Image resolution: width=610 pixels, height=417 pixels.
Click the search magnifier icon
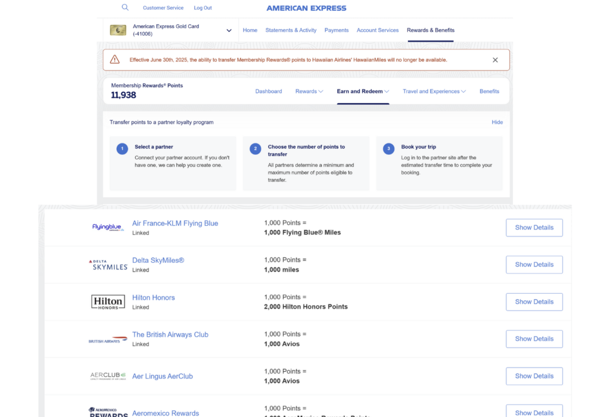(x=125, y=8)
